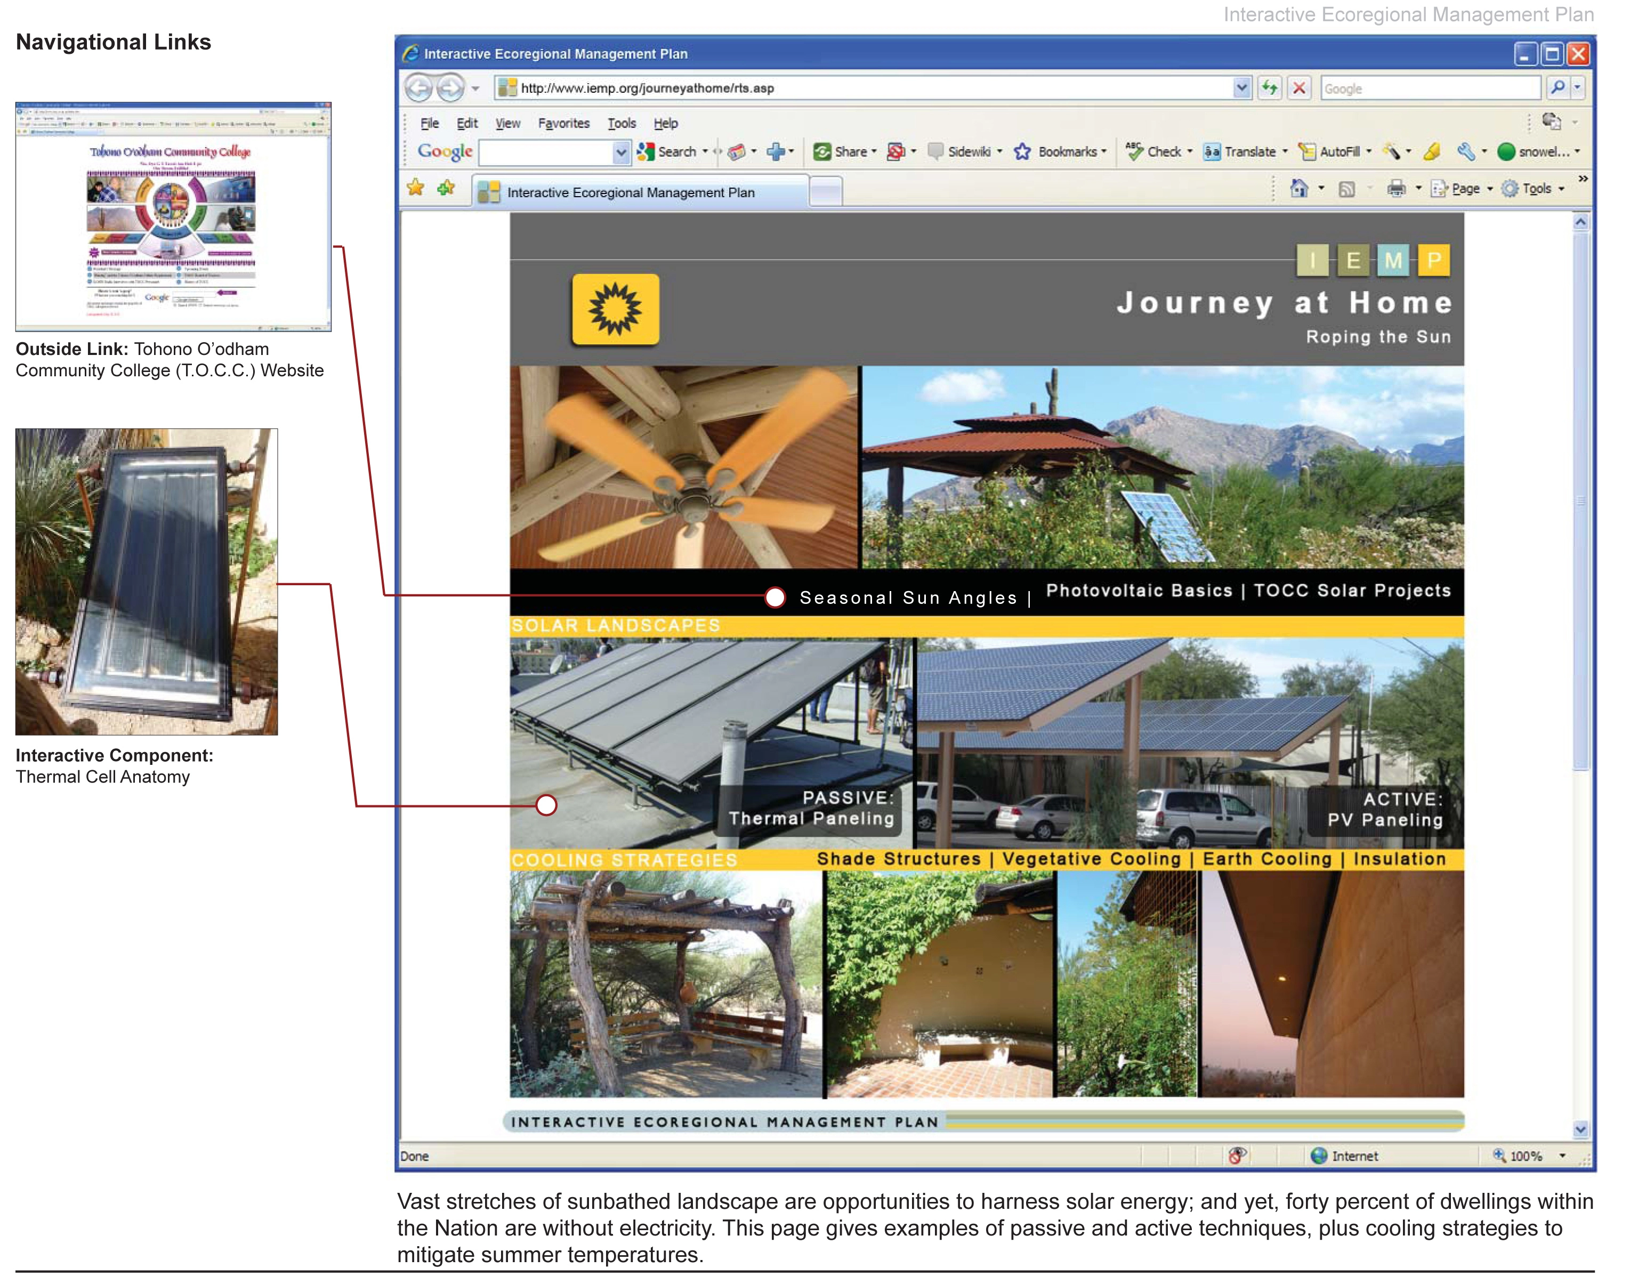Click the Add to Favorites icon
The image size is (1646, 1276).
click(x=446, y=188)
